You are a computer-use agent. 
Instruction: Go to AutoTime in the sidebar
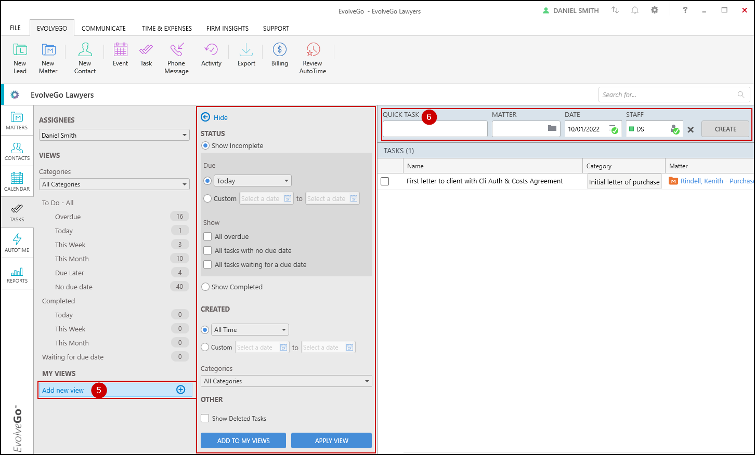point(17,243)
